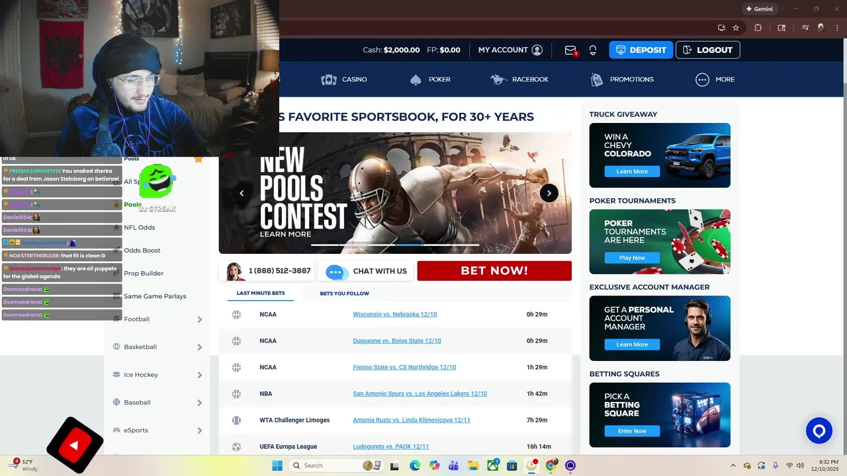
Task: Open File Explorer from taskbar
Action: pos(473,465)
